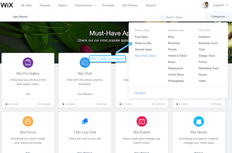The width and height of the screenshot is (232, 153).
Task: Open the Video category
Action: coord(202,81)
